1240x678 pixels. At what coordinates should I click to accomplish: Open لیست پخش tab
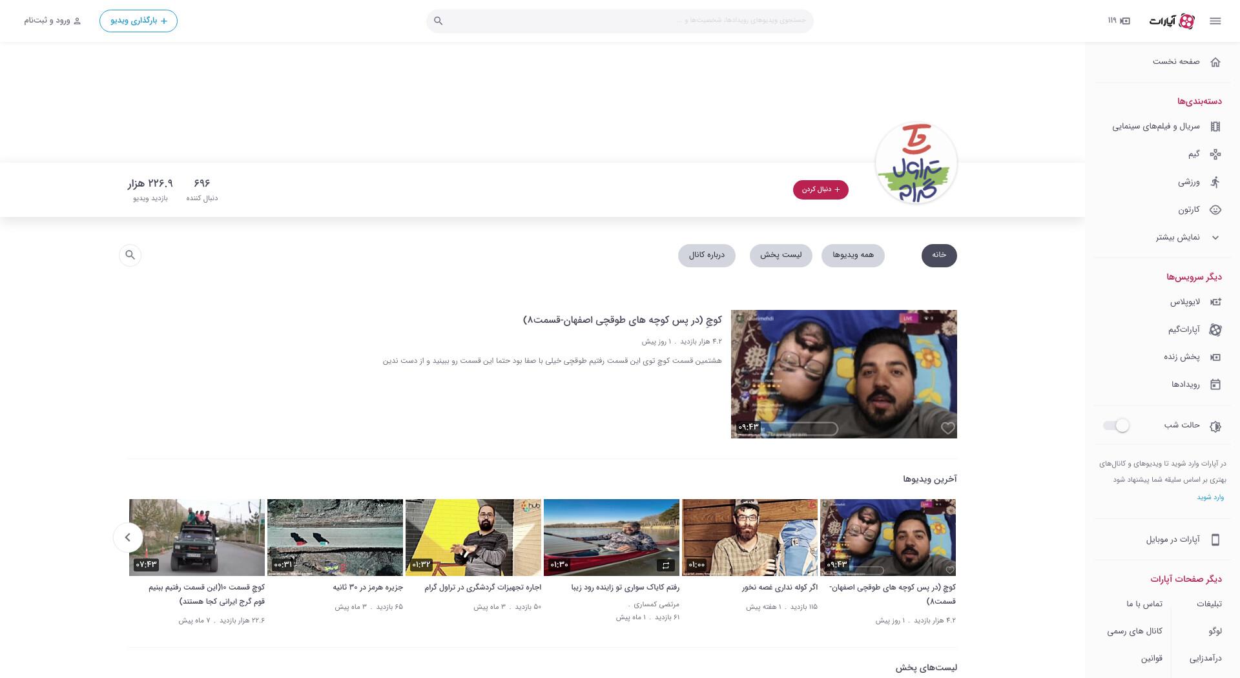pos(781,255)
